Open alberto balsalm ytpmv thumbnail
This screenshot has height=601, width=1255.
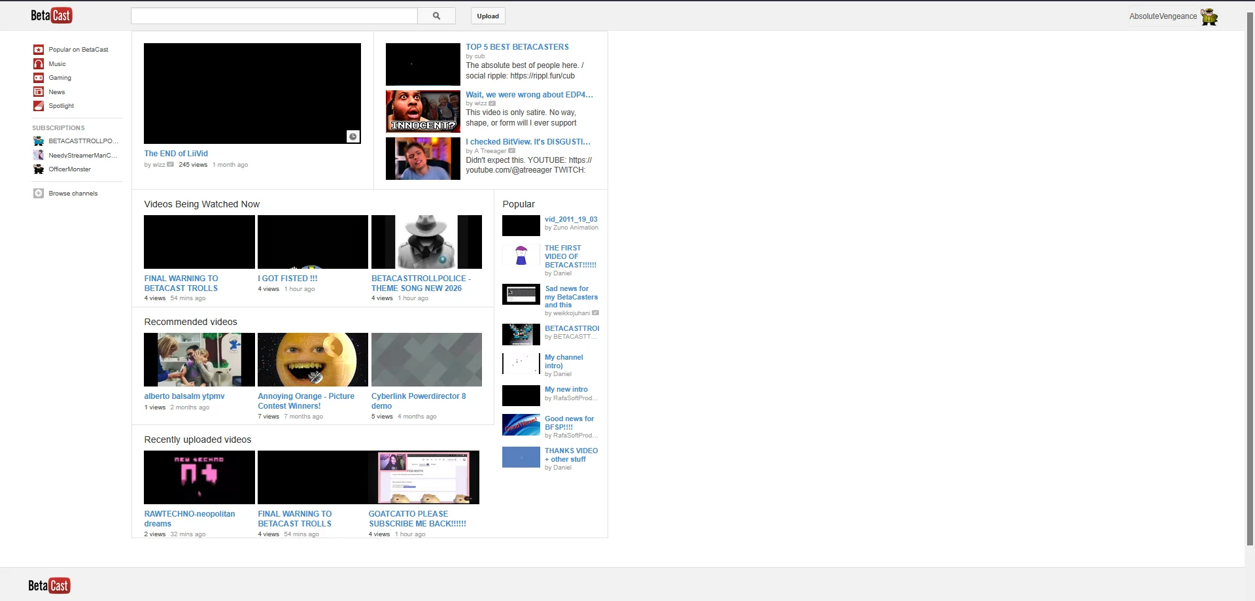[x=199, y=360]
